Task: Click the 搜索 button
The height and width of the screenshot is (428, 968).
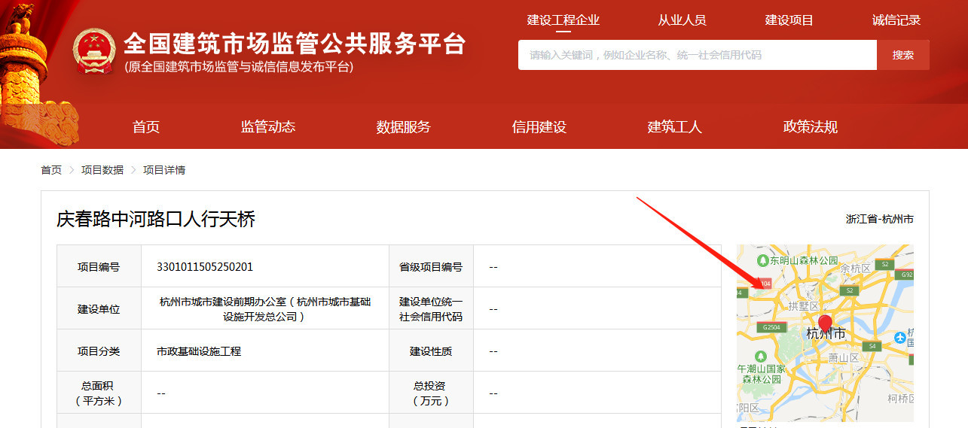Action: [903, 55]
